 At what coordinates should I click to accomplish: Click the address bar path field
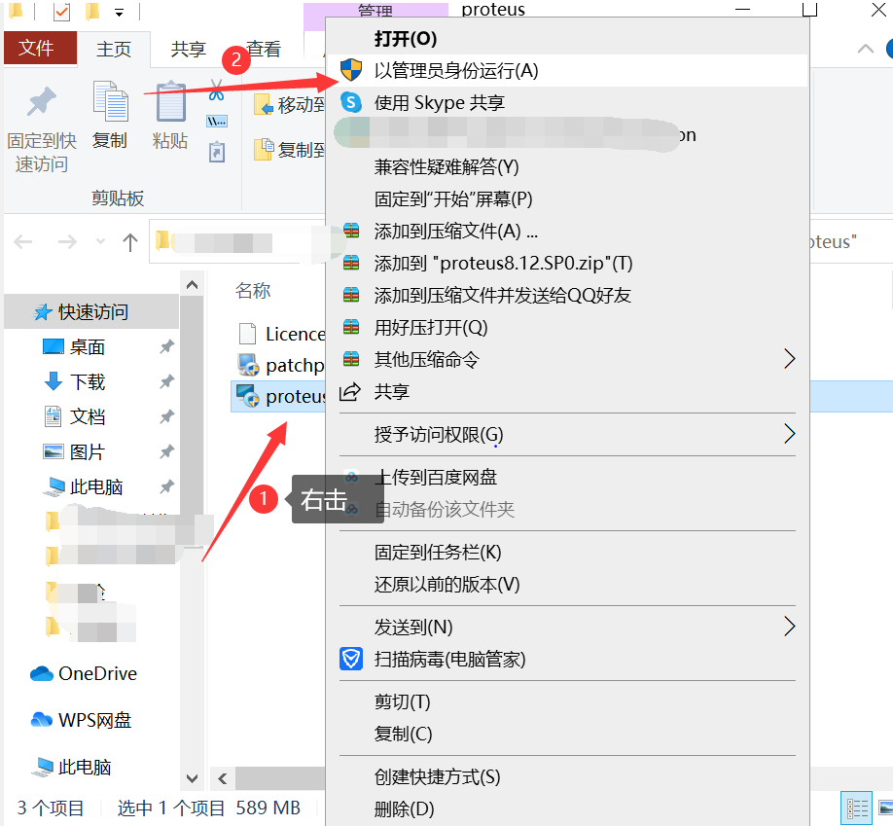click(x=237, y=241)
